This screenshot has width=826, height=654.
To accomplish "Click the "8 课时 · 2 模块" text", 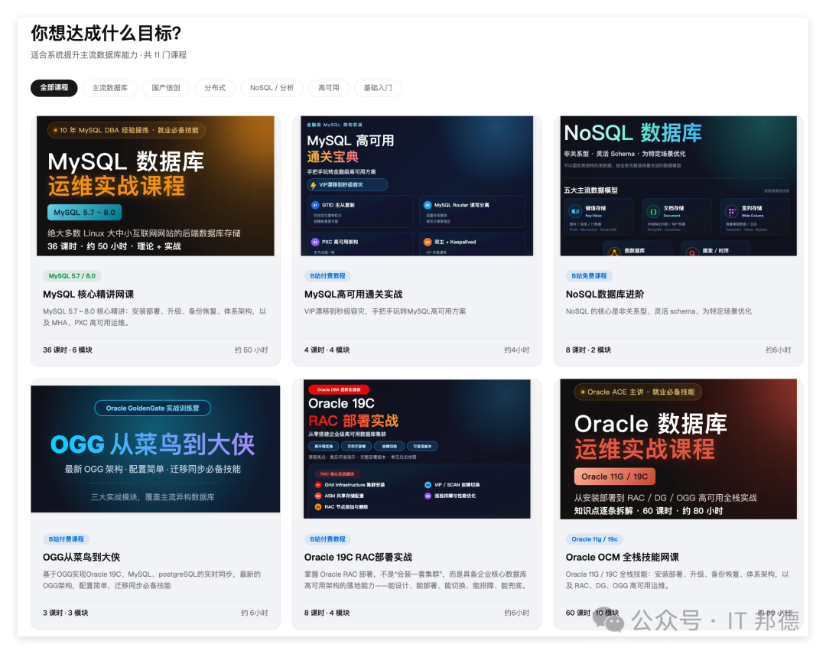I will pyautogui.click(x=588, y=350).
